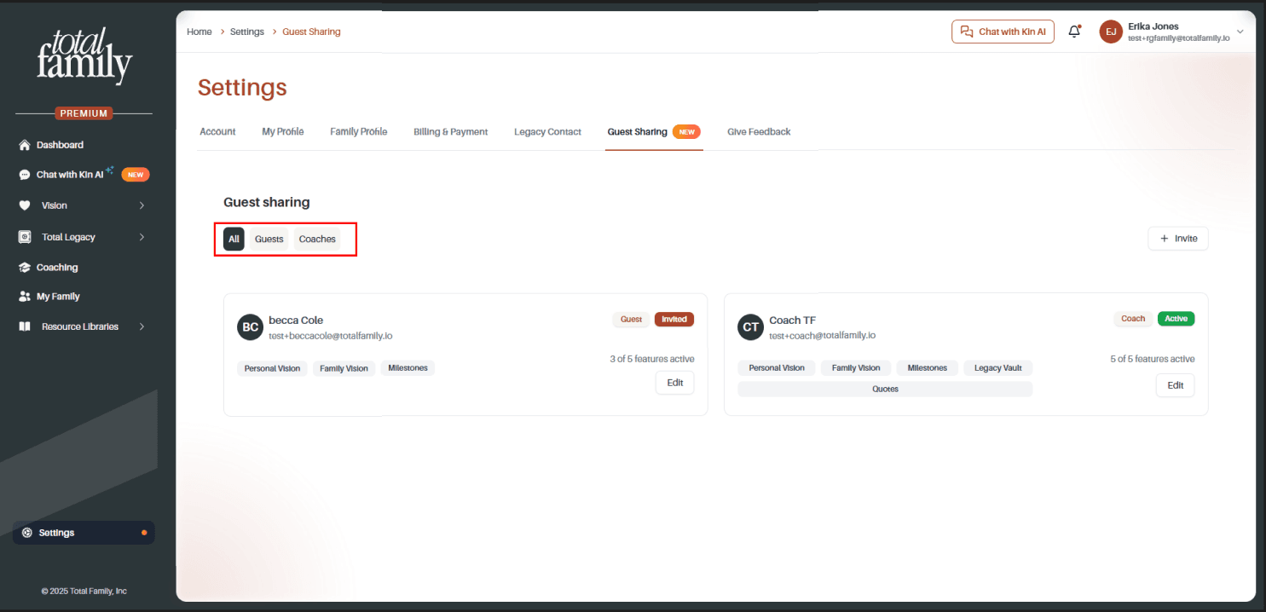Click the Total Legacy vault icon

pos(25,237)
